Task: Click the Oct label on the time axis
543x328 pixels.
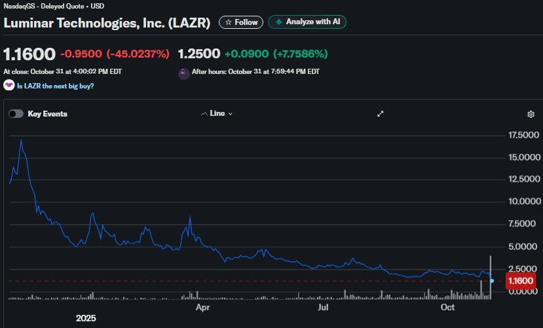Action: coord(447,307)
